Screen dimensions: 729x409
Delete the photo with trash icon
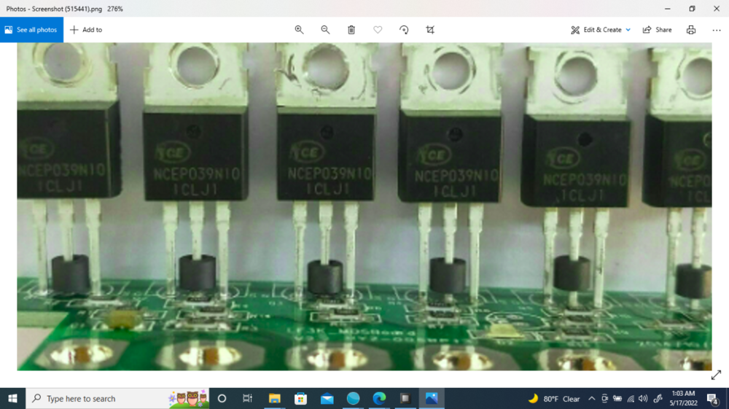(351, 30)
